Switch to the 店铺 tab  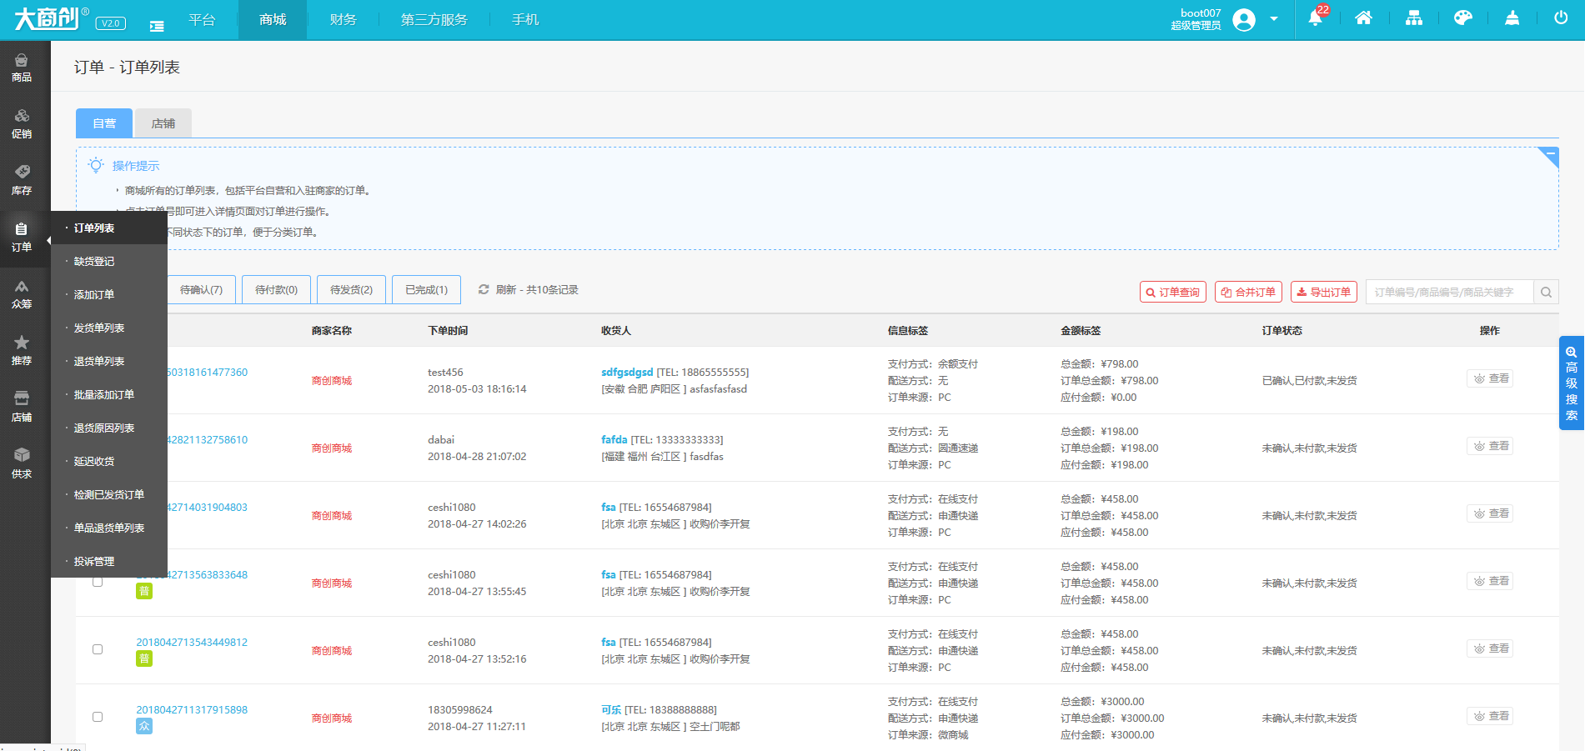[163, 123]
